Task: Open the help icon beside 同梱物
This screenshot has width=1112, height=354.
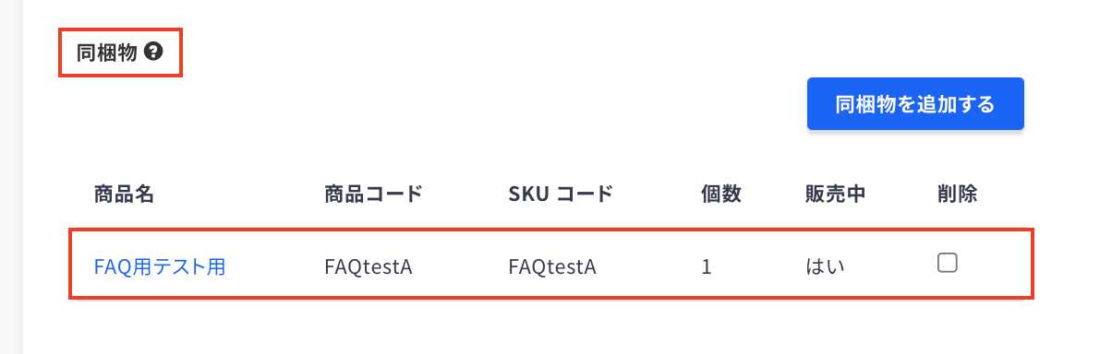Action: 154,53
